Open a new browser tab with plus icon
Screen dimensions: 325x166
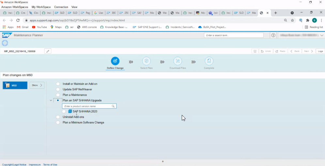275,13
